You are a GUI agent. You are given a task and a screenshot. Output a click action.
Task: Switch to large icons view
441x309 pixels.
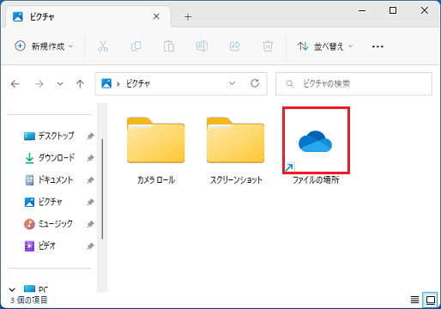[431, 300]
